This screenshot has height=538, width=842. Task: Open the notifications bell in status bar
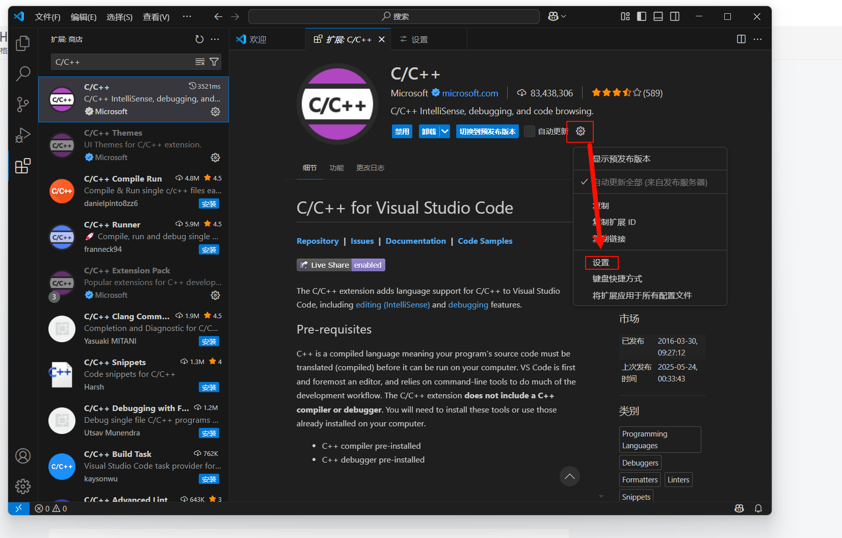(x=758, y=508)
